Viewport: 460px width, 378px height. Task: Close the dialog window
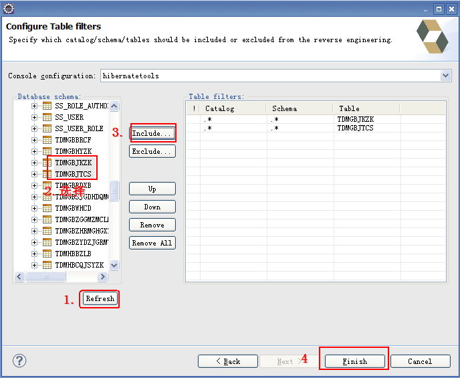[x=451, y=9]
